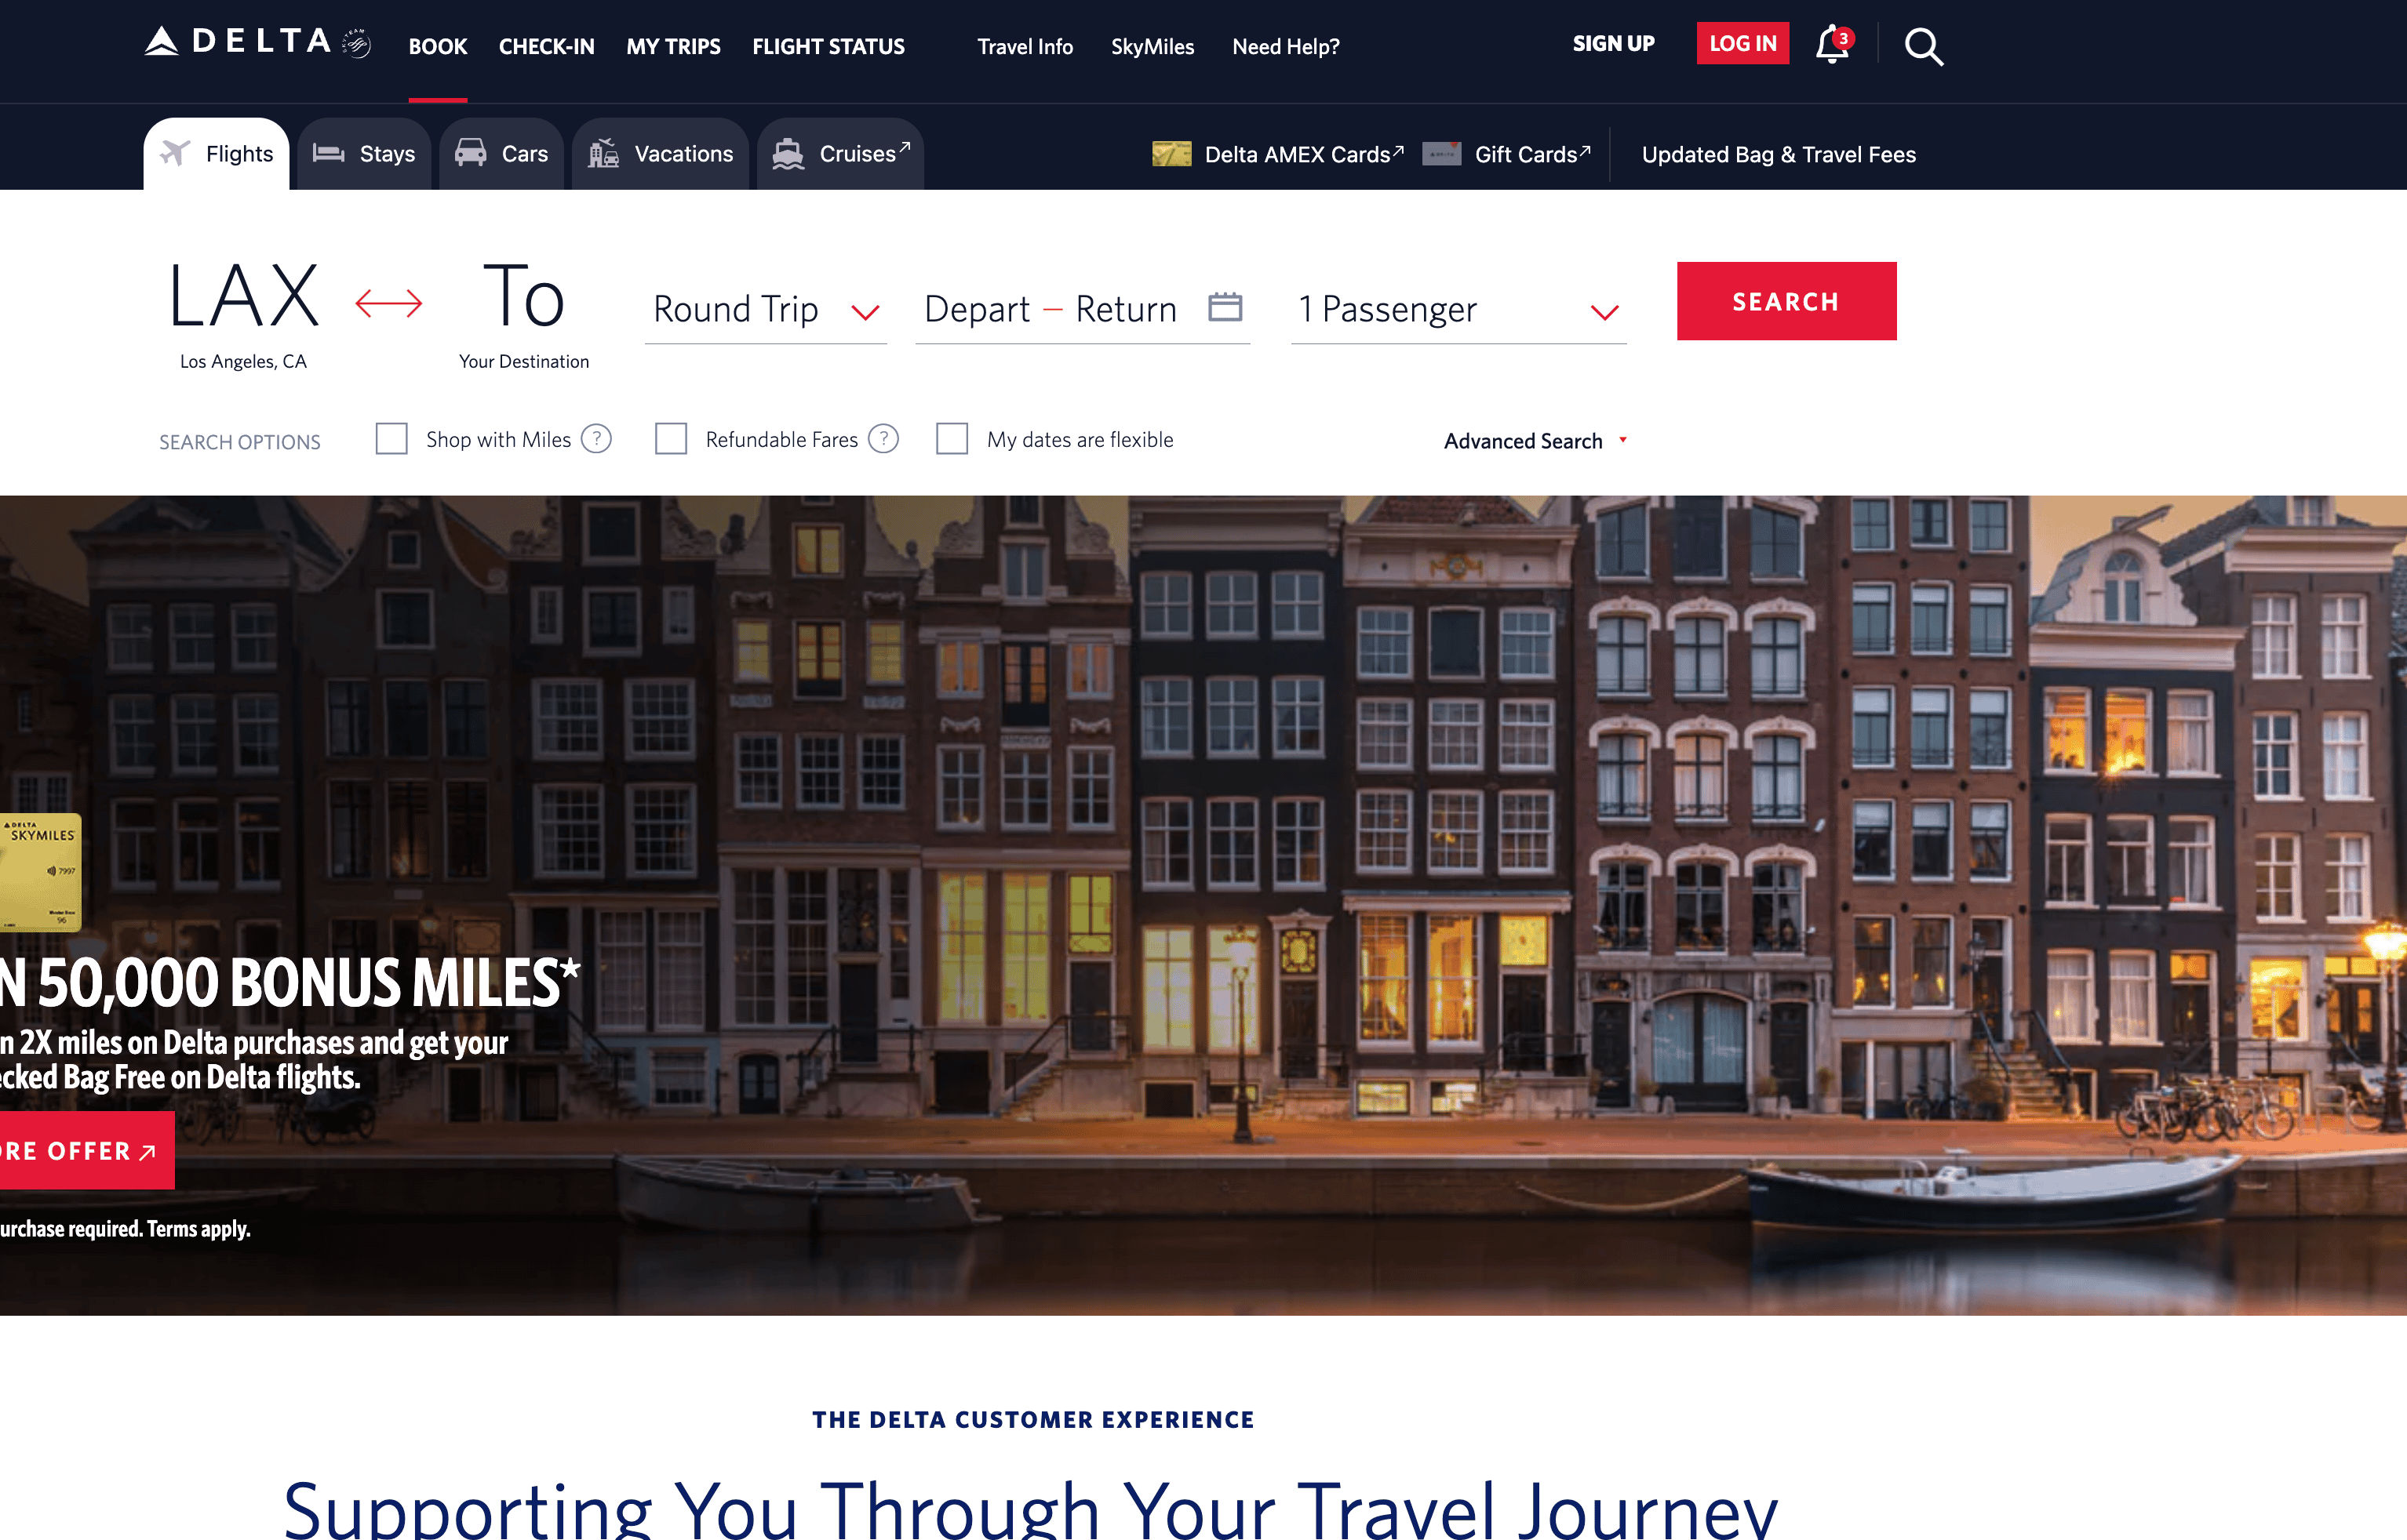Open Updated Bag & Travel Fees link

point(1779,155)
